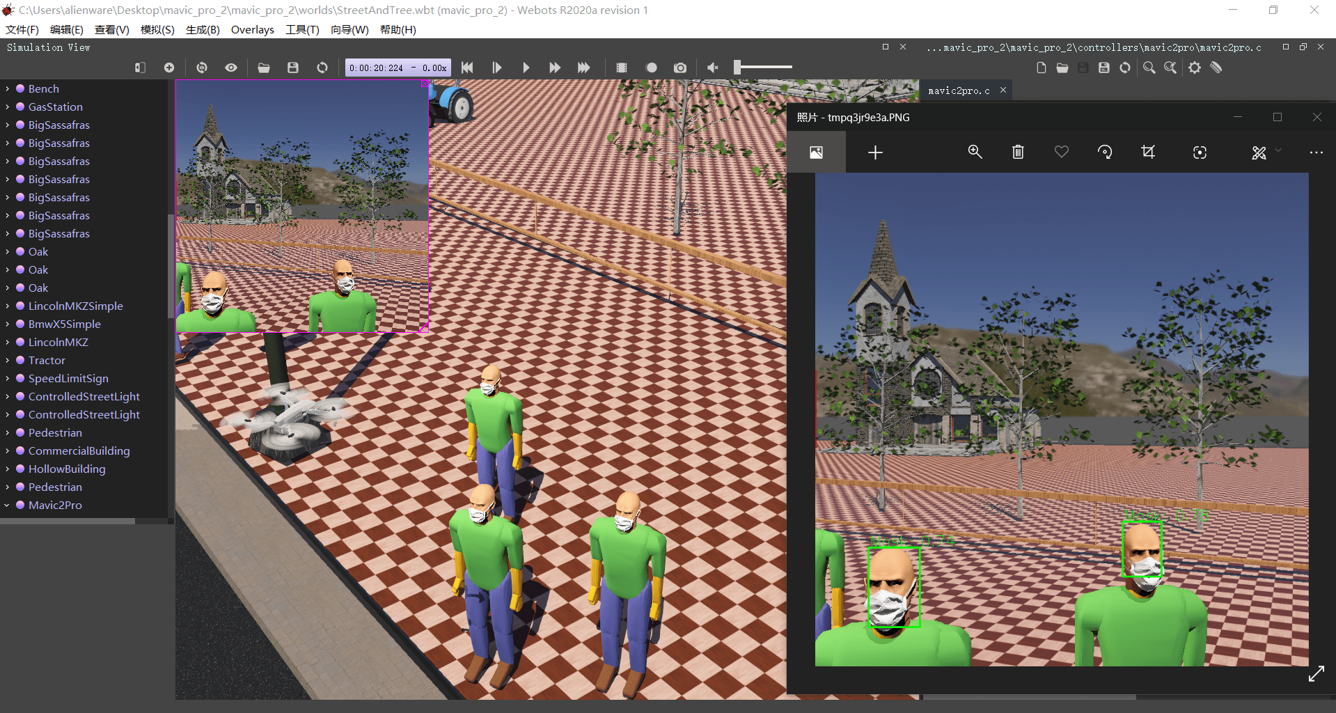Expand the SpeedLimitSign node
The width and height of the screenshot is (1336, 713).
pos(7,379)
